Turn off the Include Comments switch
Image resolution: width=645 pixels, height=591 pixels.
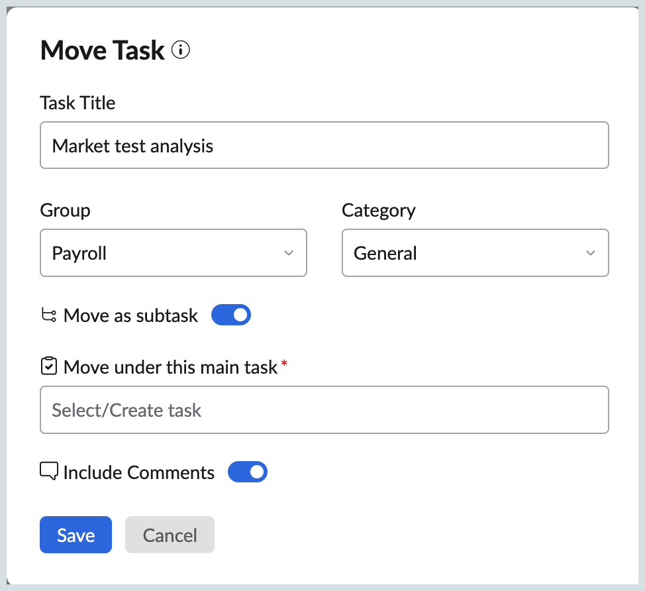tap(248, 471)
